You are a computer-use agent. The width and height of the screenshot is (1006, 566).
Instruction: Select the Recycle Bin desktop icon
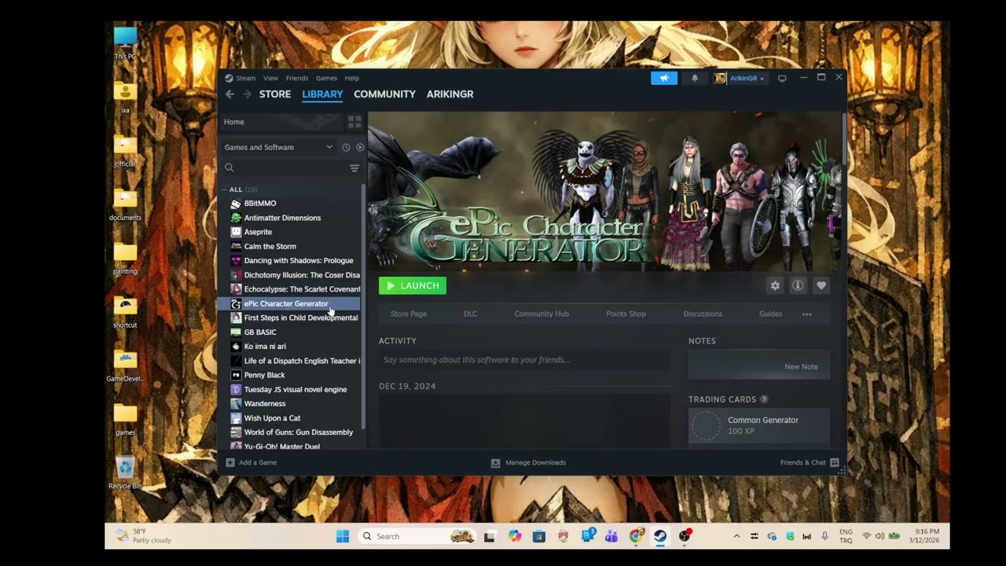point(125,472)
